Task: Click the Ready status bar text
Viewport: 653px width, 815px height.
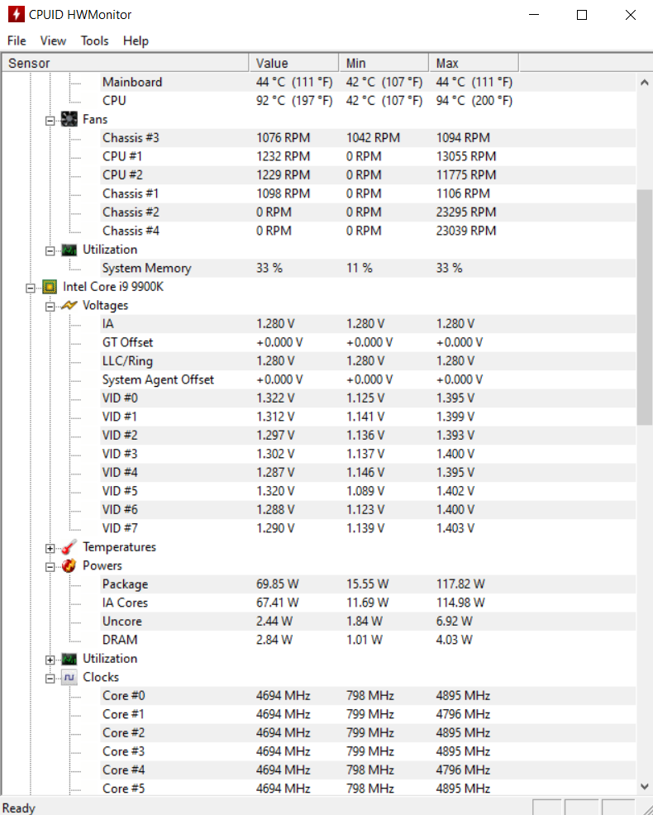Action: (x=19, y=808)
